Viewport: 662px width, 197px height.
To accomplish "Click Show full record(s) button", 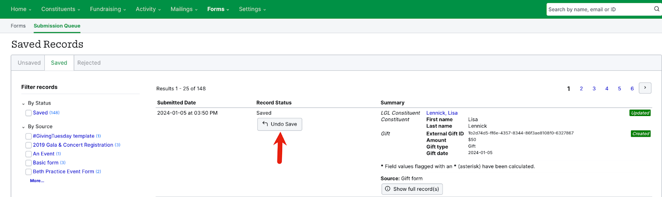I will 412,189.
